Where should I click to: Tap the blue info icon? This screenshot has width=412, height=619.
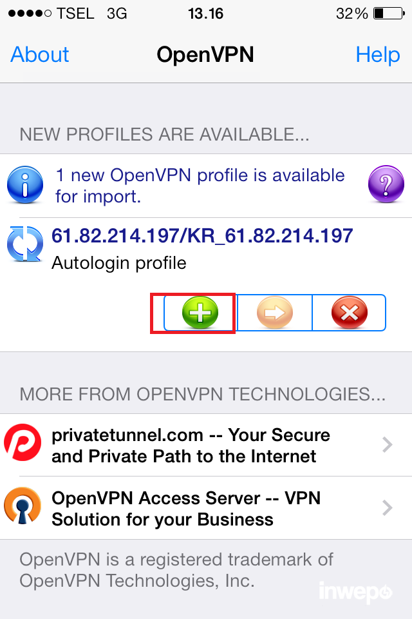coord(25,184)
